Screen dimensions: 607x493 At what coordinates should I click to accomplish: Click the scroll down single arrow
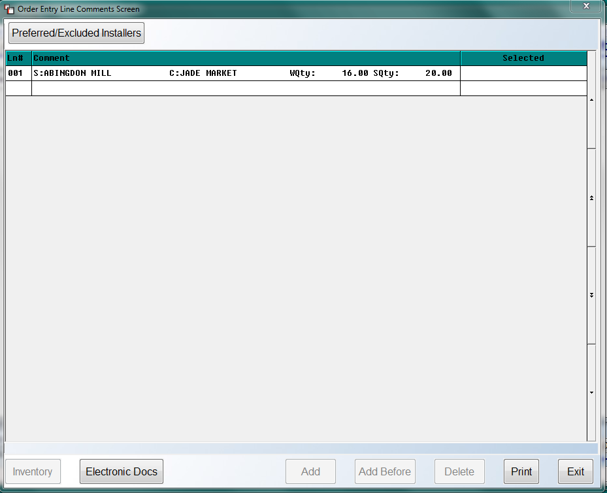pyautogui.click(x=591, y=392)
